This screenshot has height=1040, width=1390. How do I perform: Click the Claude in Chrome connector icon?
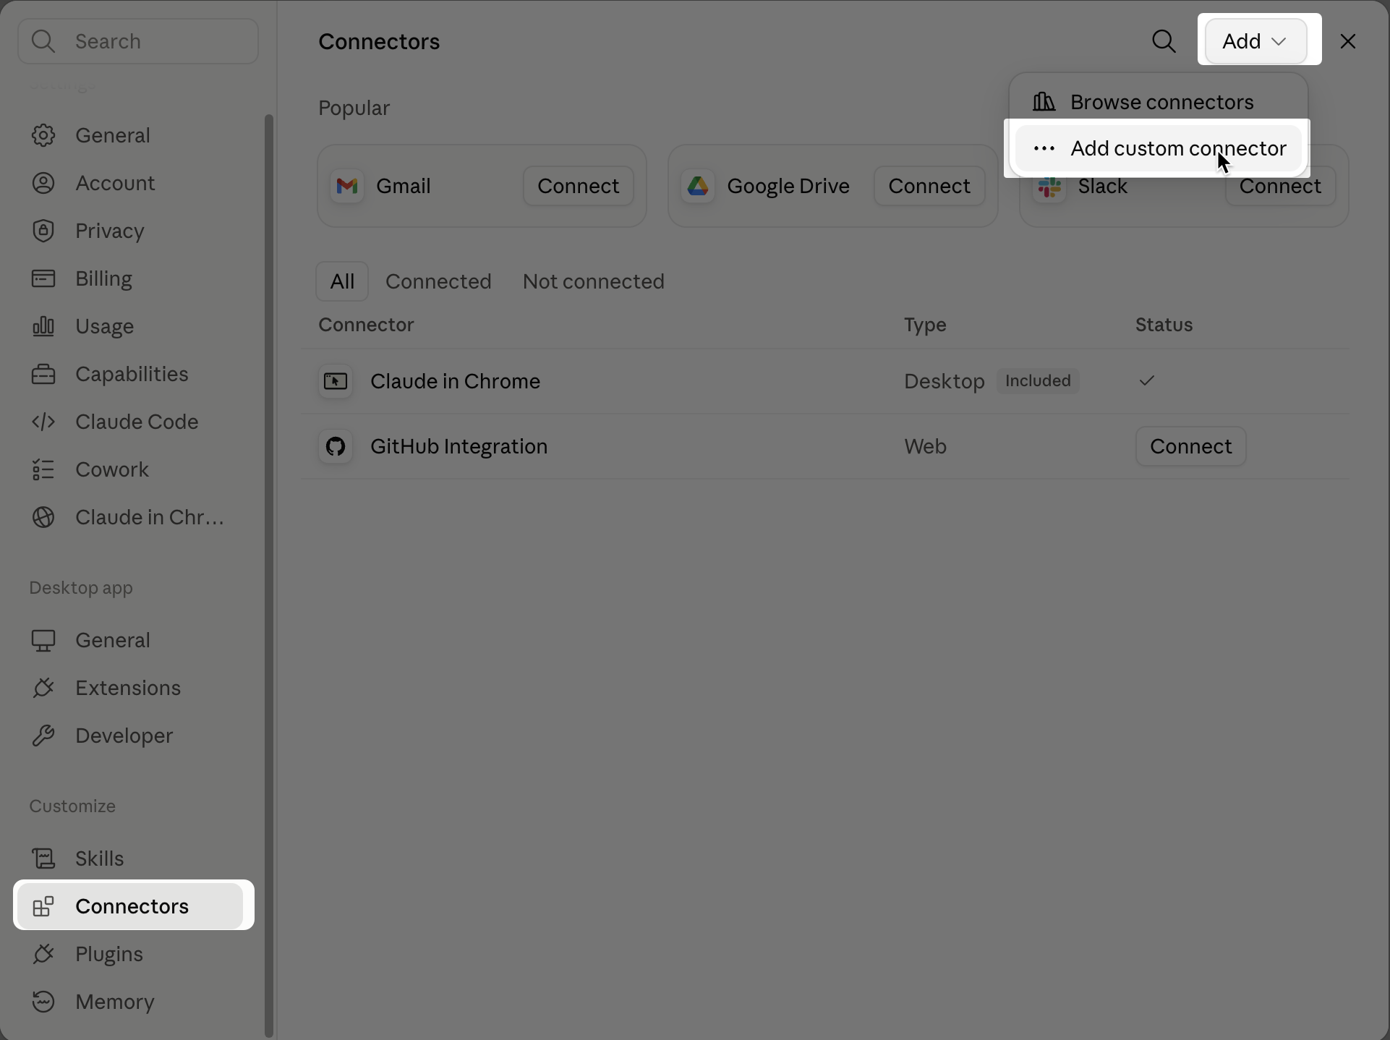[x=336, y=381]
